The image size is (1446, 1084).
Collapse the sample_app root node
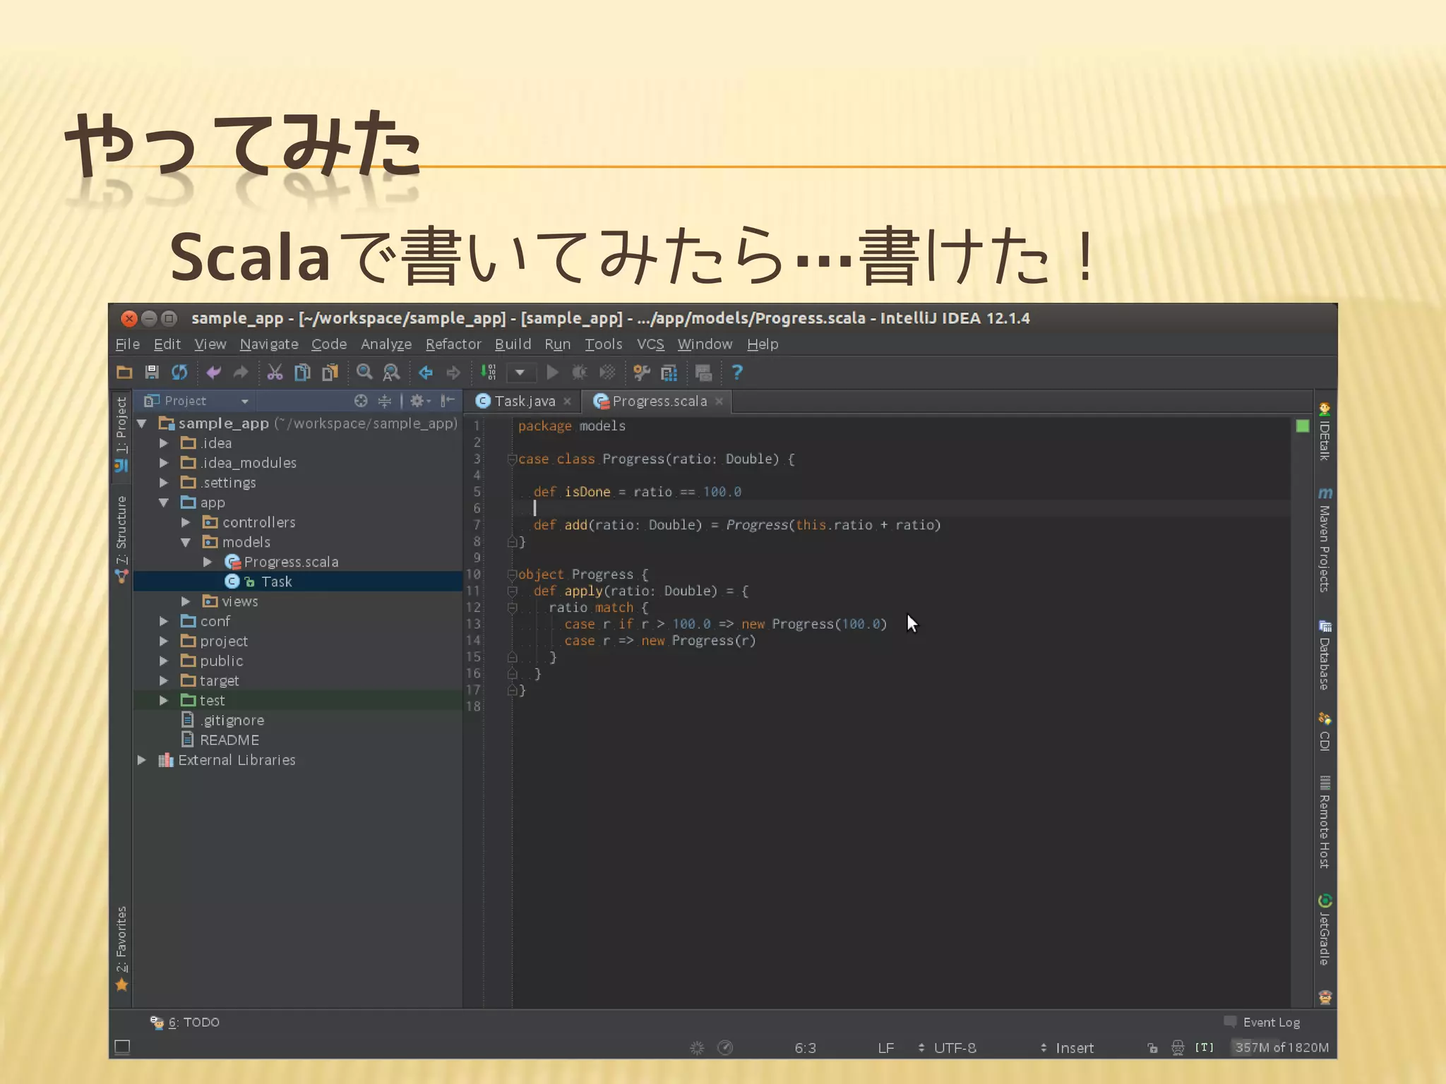tap(142, 423)
